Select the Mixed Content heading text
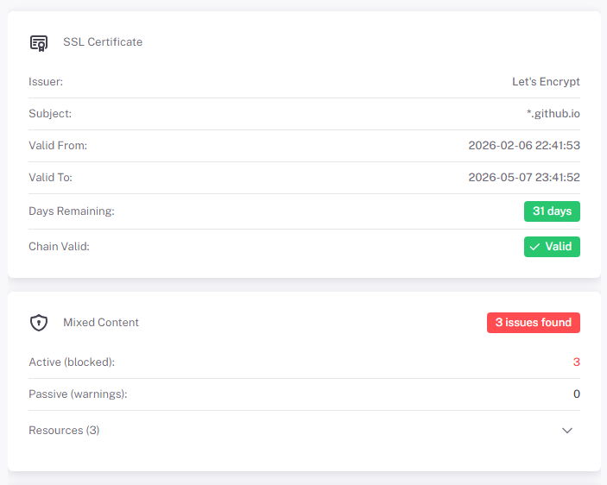The image size is (607, 485). tap(101, 323)
